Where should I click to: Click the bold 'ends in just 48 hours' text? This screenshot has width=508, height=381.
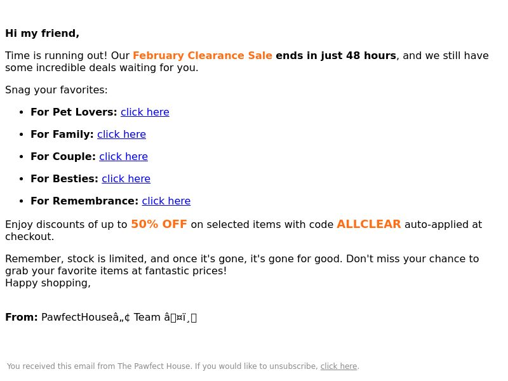[336, 56]
